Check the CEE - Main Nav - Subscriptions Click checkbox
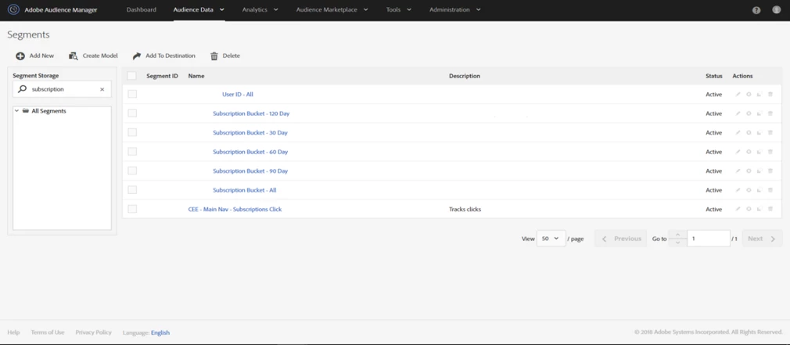The height and width of the screenshot is (345, 790). tap(132, 209)
